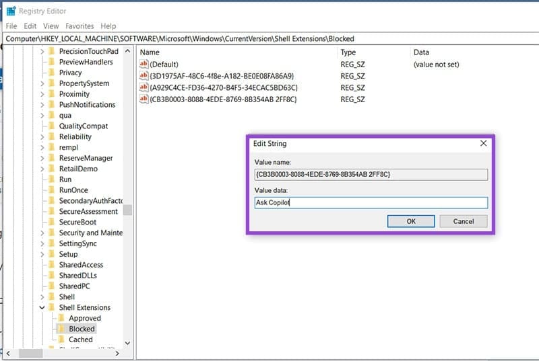Open the File menu
The height and width of the screenshot is (361, 539).
click(x=11, y=26)
